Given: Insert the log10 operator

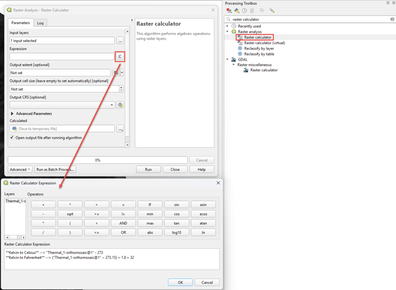Looking at the screenshot, I should point(177,233).
